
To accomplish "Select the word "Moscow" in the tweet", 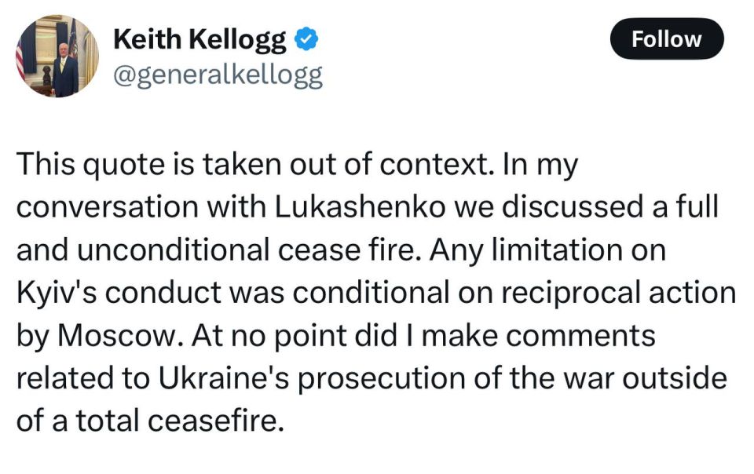I will tap(117, 335).
